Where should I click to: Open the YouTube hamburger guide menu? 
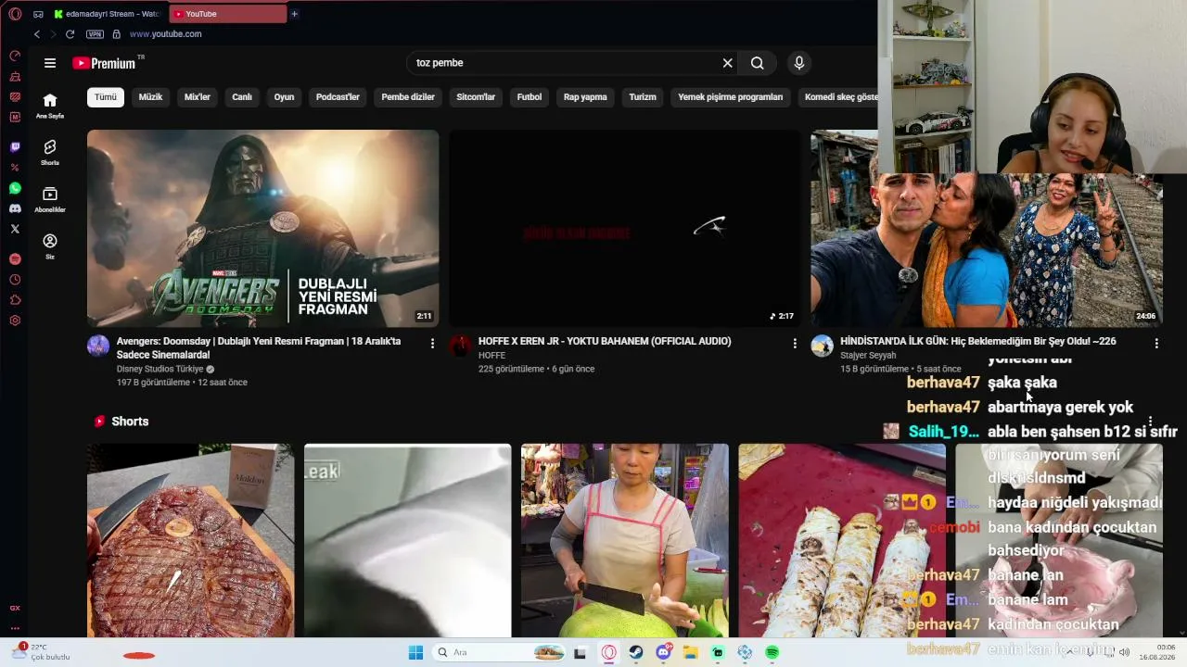click(50, 63)
